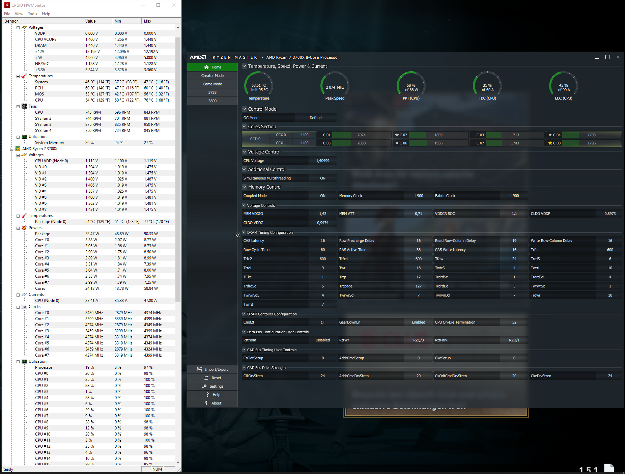The image size is (625, 474).
Task: Collapse the Voltage Control section chevron
Action: 244,152
